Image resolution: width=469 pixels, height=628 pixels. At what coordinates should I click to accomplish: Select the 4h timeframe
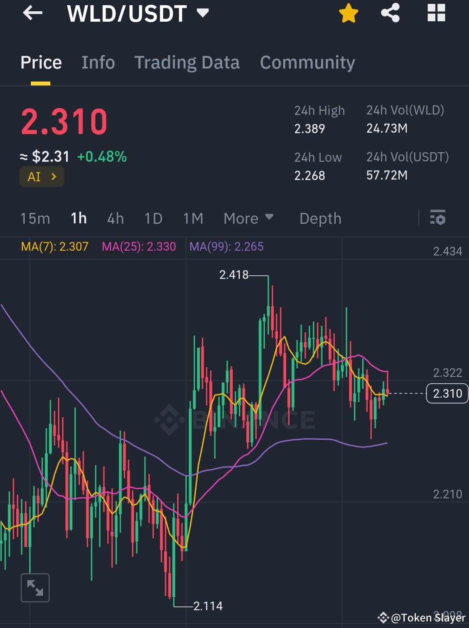[x=115, y=219]
